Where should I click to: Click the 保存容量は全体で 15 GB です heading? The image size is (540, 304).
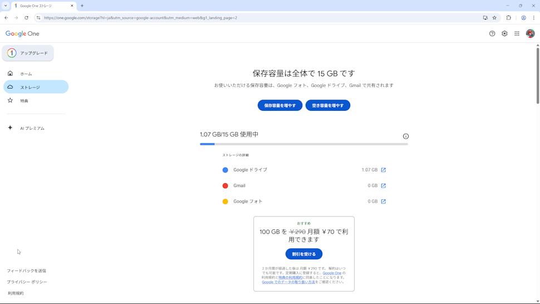pos(304,73)
